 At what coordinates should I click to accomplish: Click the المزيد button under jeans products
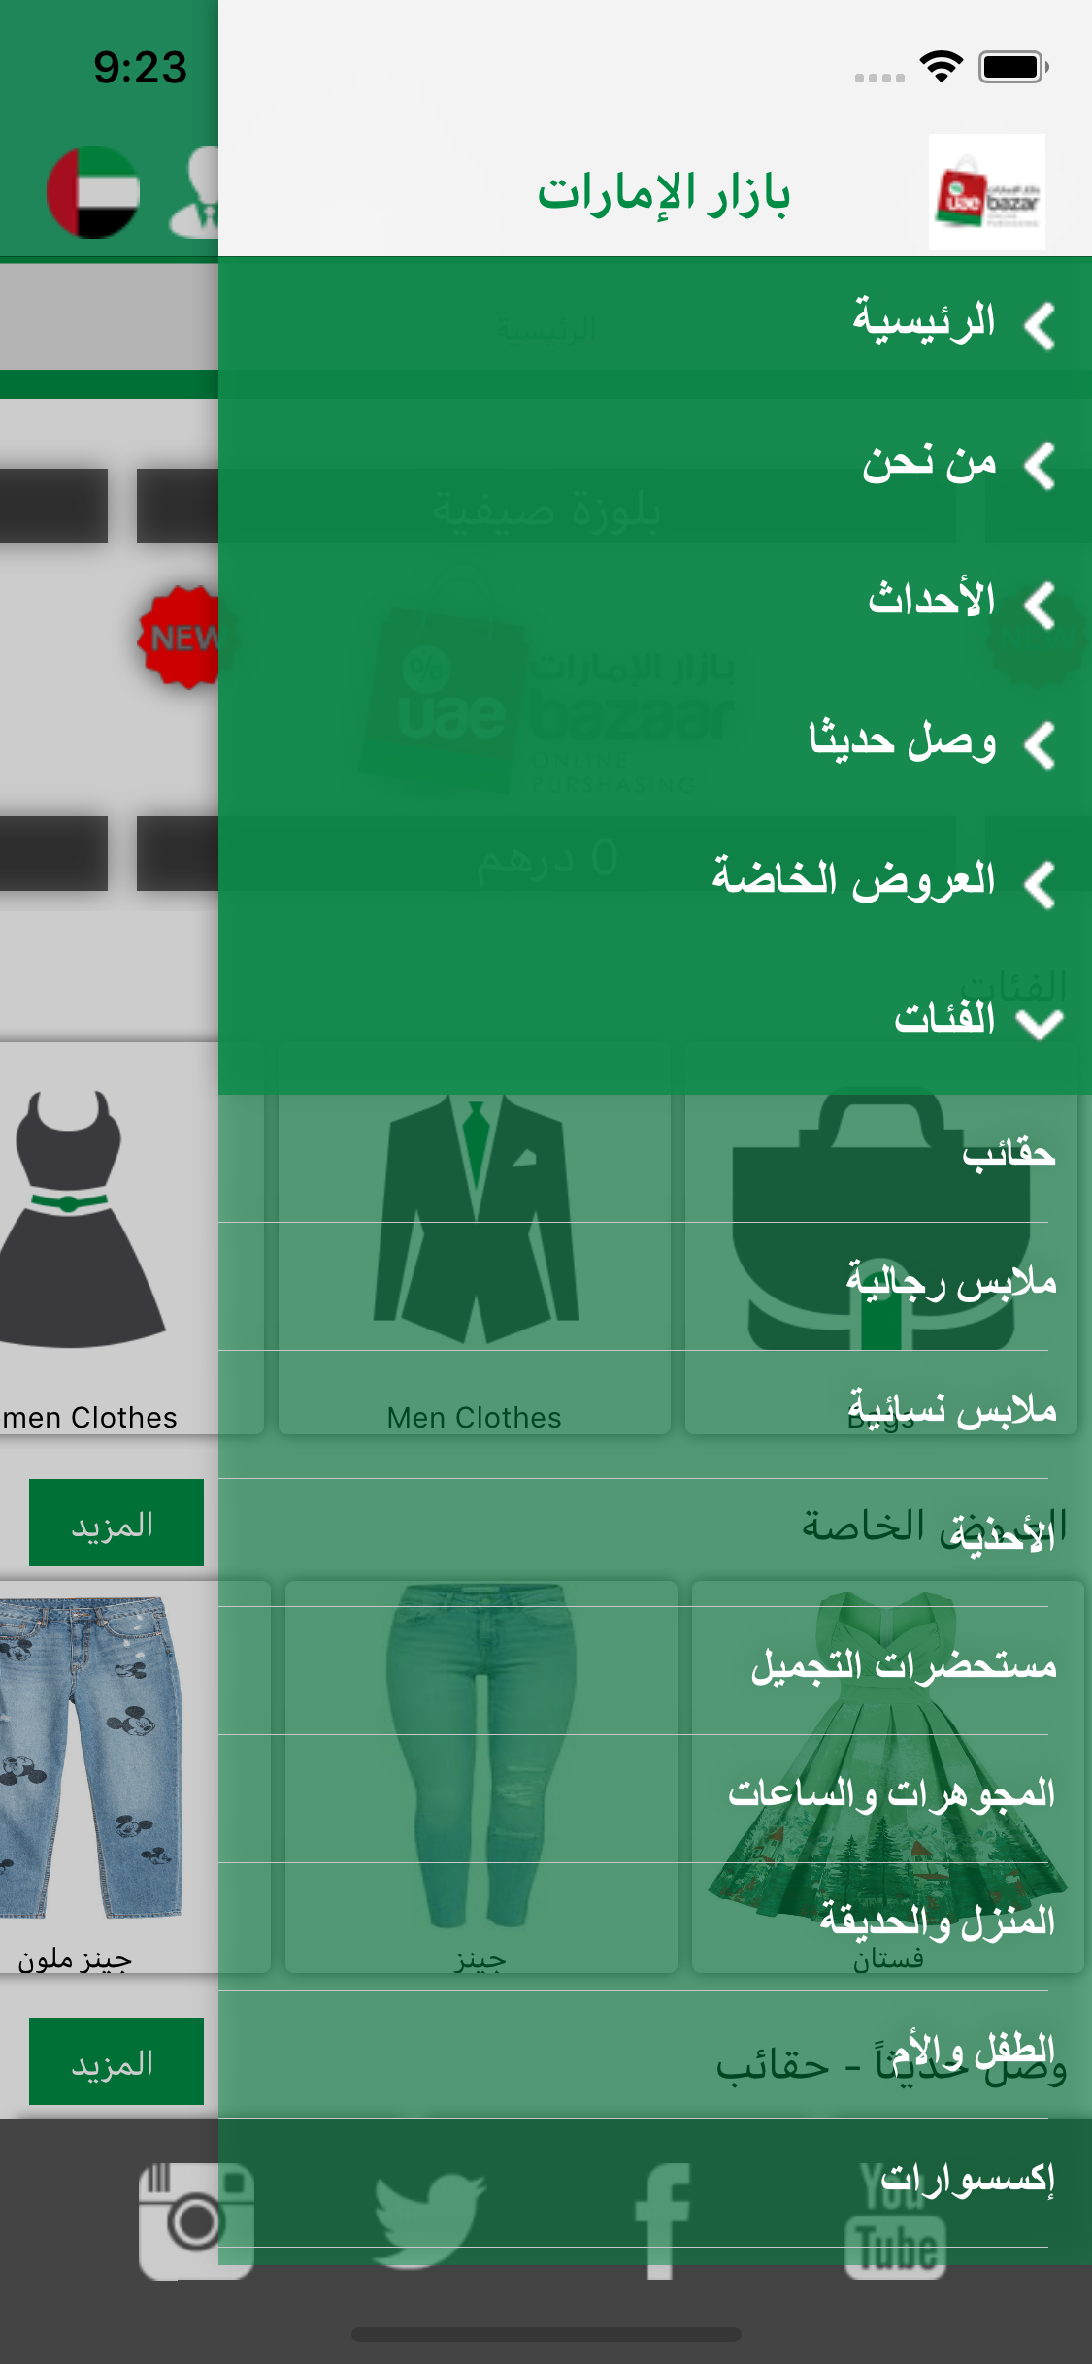coord(116,2061)
